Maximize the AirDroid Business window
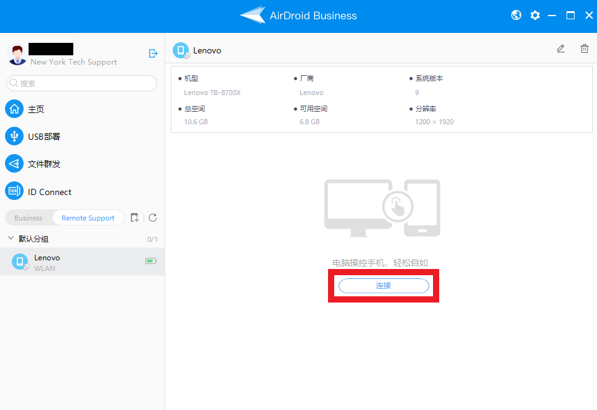Viewport: 597px width, 410px height. 570,16
